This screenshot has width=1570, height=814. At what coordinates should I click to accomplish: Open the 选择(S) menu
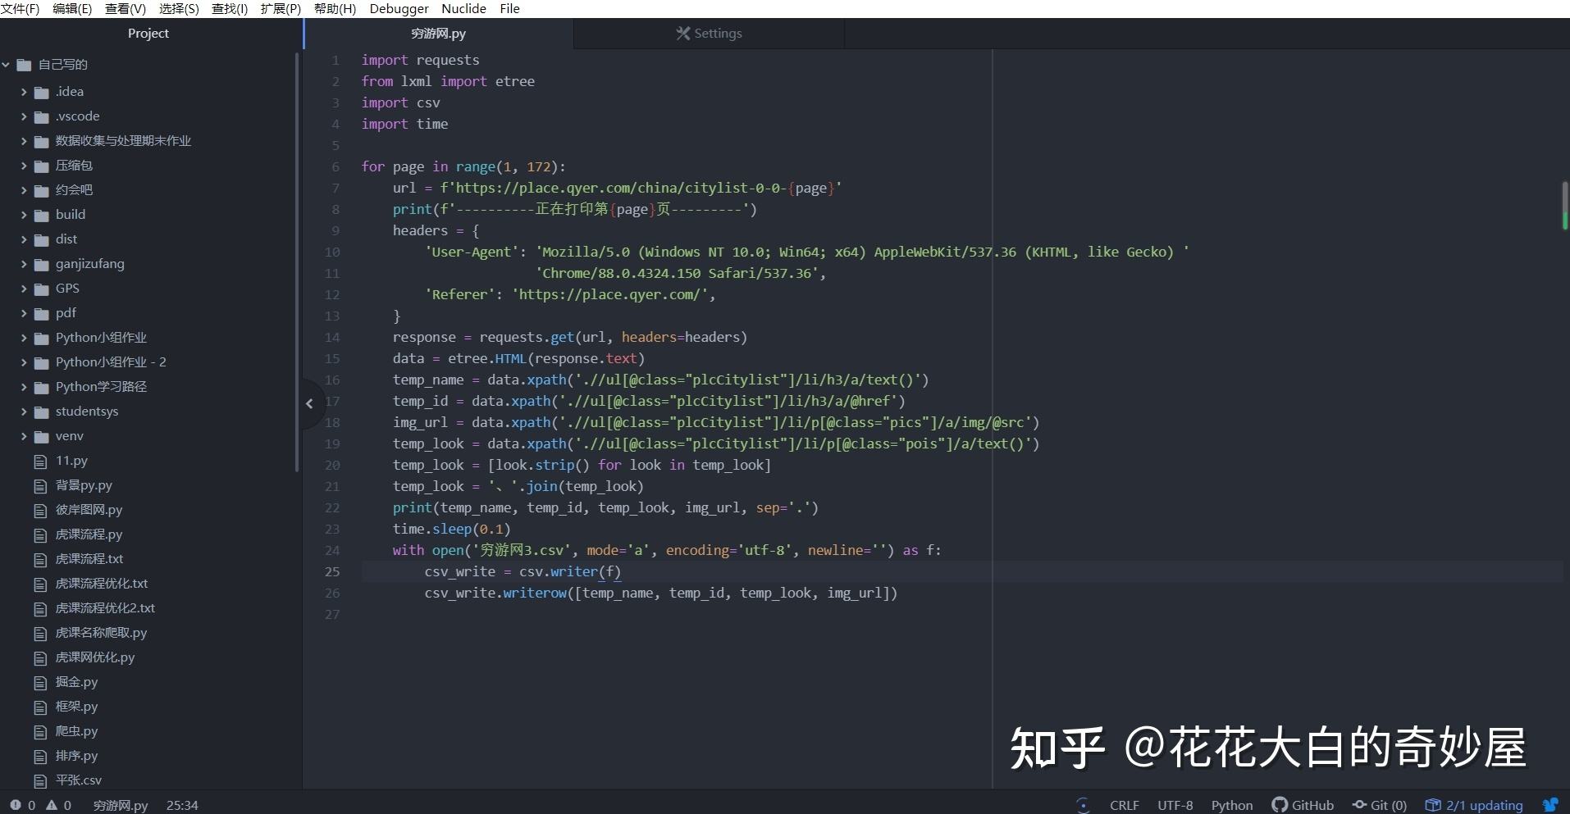(x=179, y=8)
